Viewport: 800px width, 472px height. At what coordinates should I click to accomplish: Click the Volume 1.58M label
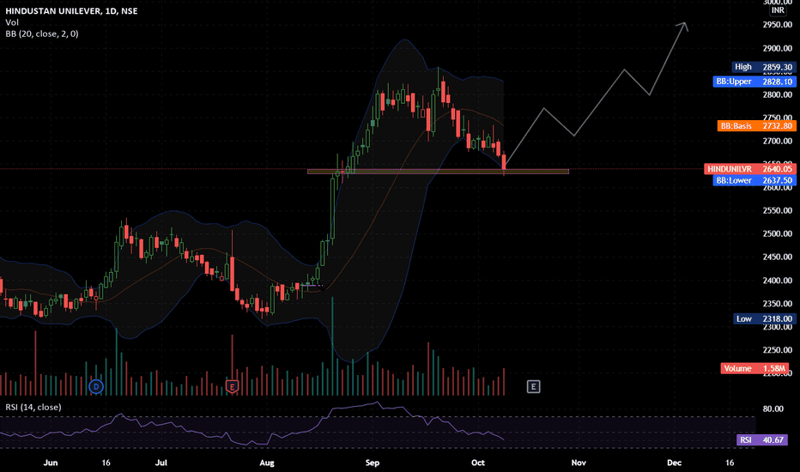[755, 368]
